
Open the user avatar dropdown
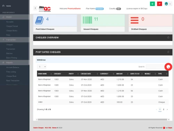pos(168,4)
